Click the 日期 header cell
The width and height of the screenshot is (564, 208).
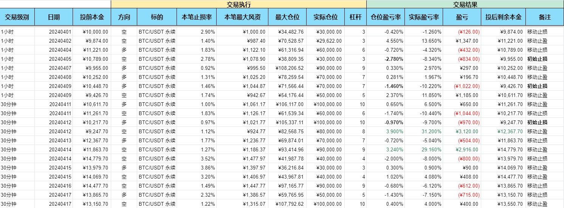53,17
